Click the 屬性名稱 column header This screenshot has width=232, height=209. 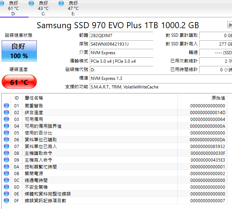100,98
